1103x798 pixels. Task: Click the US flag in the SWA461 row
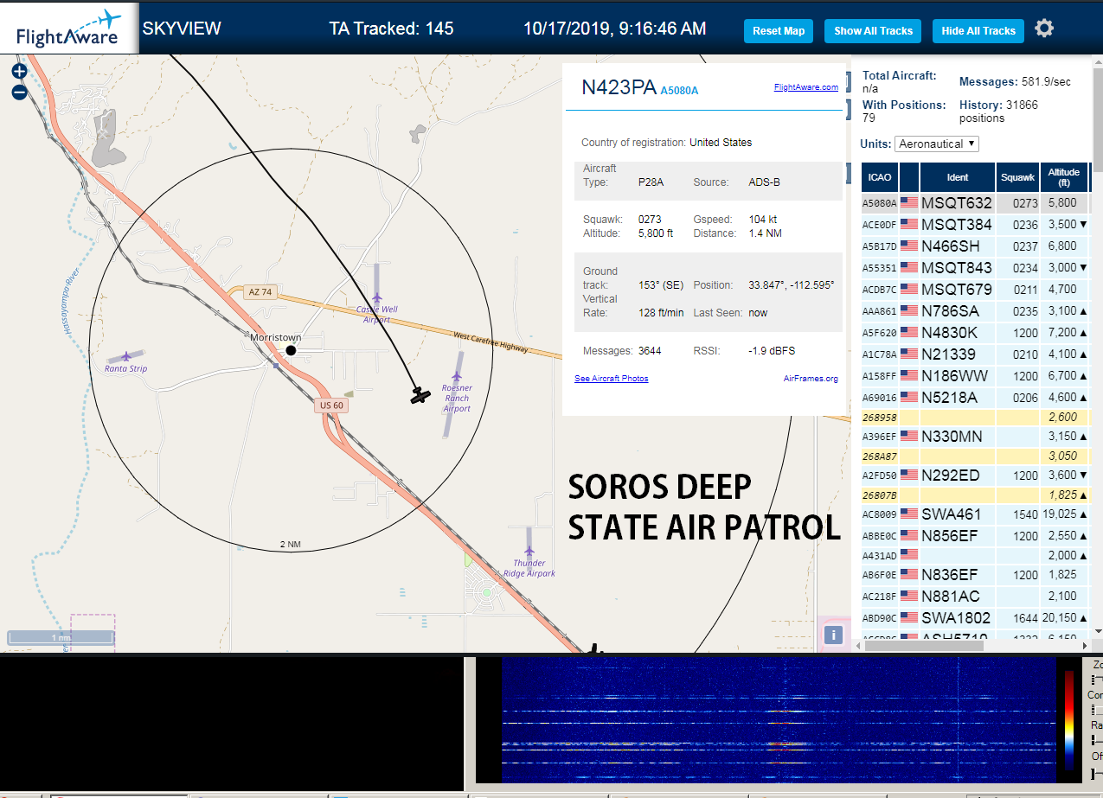point(909,514)
